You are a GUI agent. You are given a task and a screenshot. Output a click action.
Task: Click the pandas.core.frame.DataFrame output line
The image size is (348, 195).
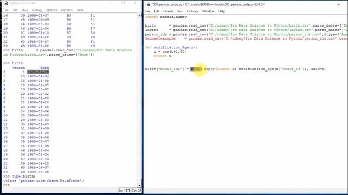point(43,181)
